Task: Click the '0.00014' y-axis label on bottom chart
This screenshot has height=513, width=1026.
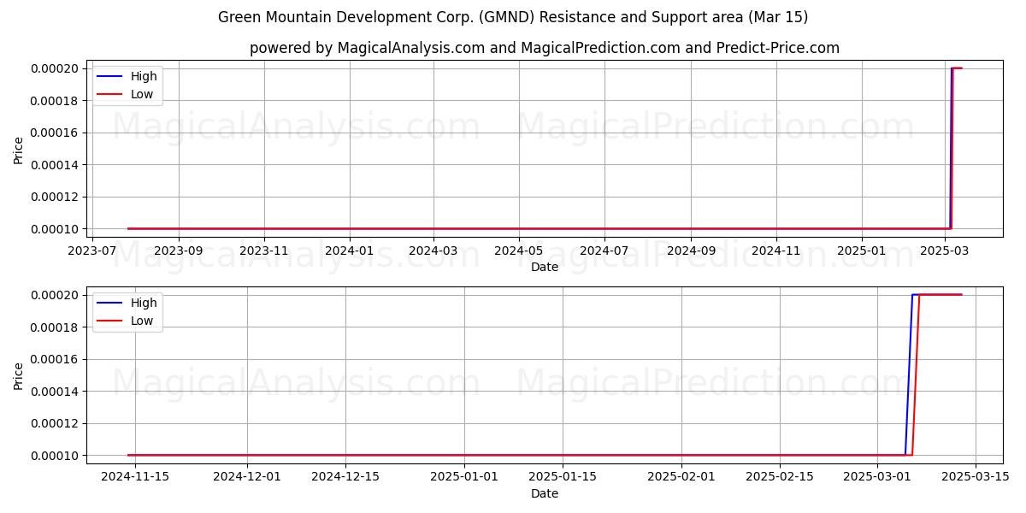Action: pos(56,392)
